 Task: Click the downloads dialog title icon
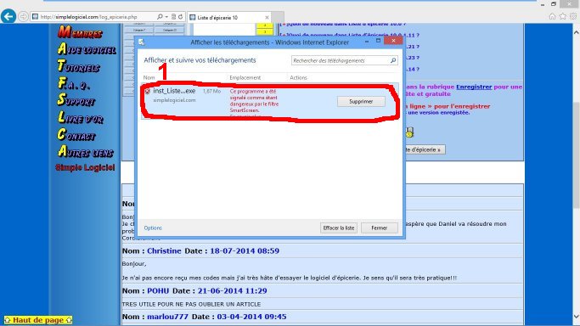141,42
